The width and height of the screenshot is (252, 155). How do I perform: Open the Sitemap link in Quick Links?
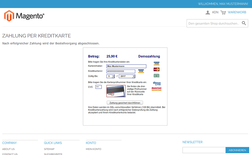pyautogui.click(x=49, y=149)
